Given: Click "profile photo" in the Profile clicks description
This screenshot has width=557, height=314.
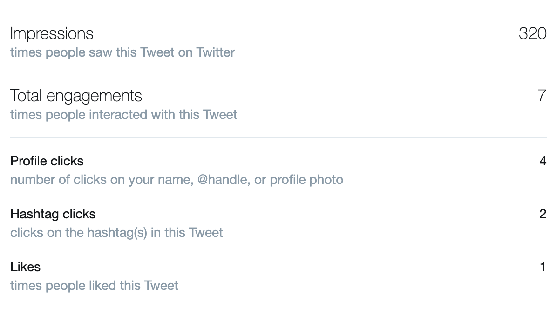Looking at the screenshot, I should pos(306,180).
